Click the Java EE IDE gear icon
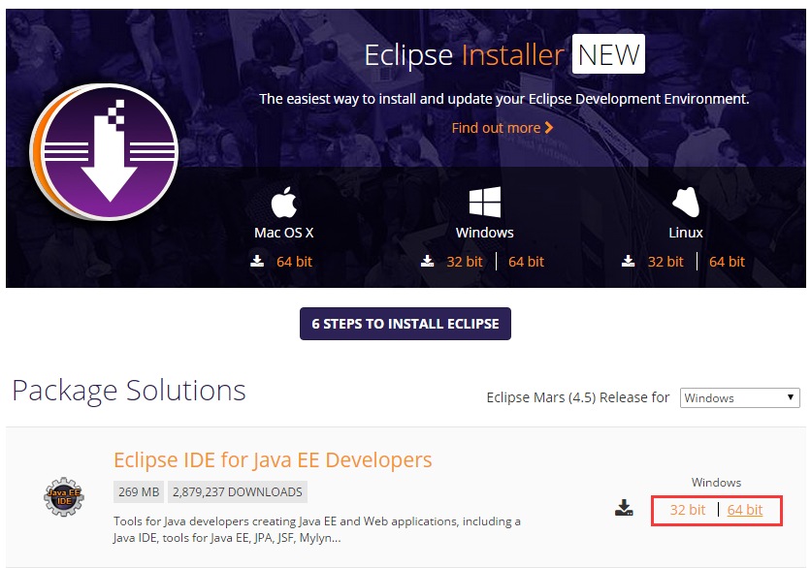Viewport: 811px width, 568px height. pos(64,496)
